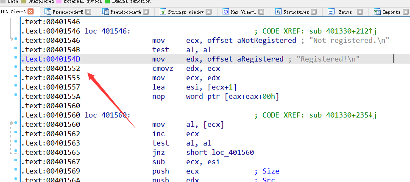
Task: Toggle breakpoint dot at address 00401552
Action: [16, 67]
